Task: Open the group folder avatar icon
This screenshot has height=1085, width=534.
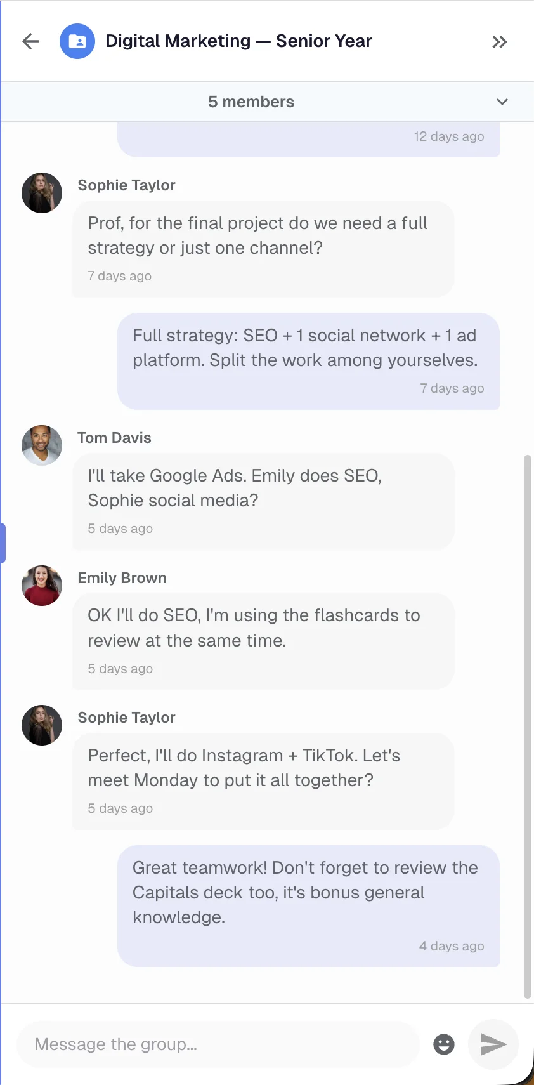Action: coord(77,42)
